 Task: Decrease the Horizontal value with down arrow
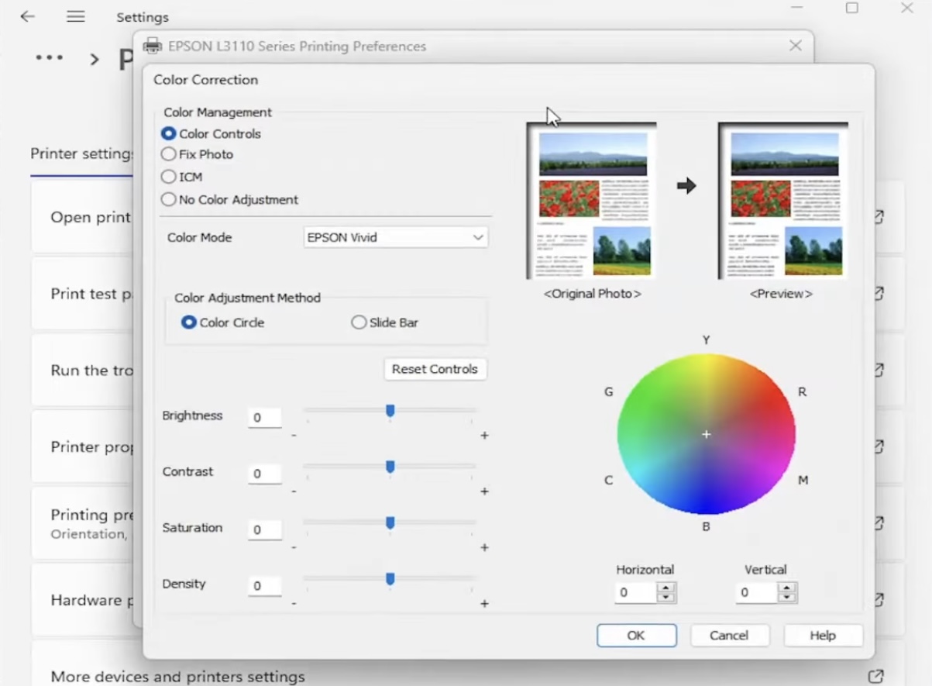(x=665, y=598)
